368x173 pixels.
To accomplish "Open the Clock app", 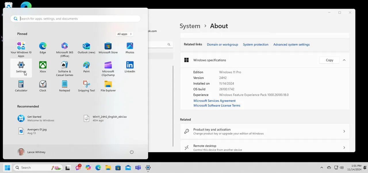I will pos(43,86).
